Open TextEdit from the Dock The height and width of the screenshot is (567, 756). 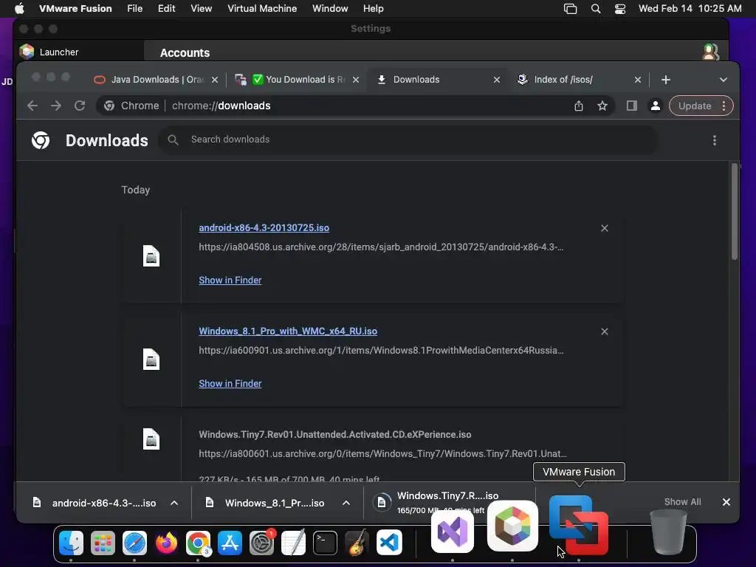point(294,543)
